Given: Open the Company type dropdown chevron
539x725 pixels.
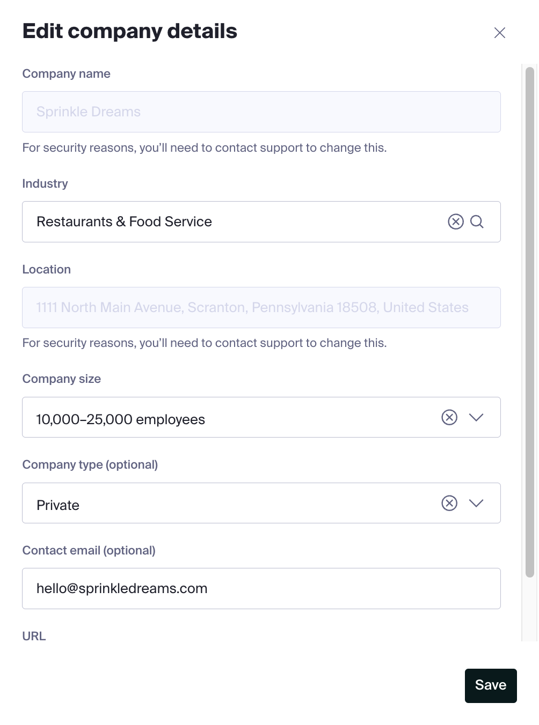Looking at the screenshot, I should pyautogui.click(x=476, y=503).
